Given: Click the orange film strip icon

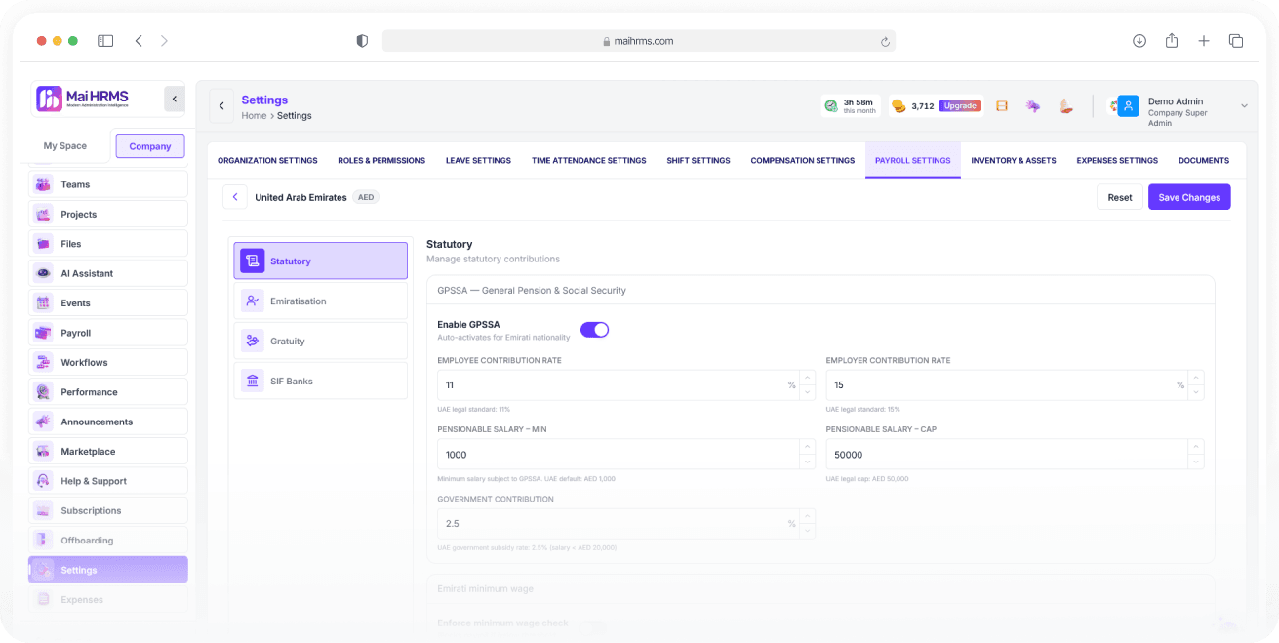Looking at the screenshot, I should tap(1002, 106).
